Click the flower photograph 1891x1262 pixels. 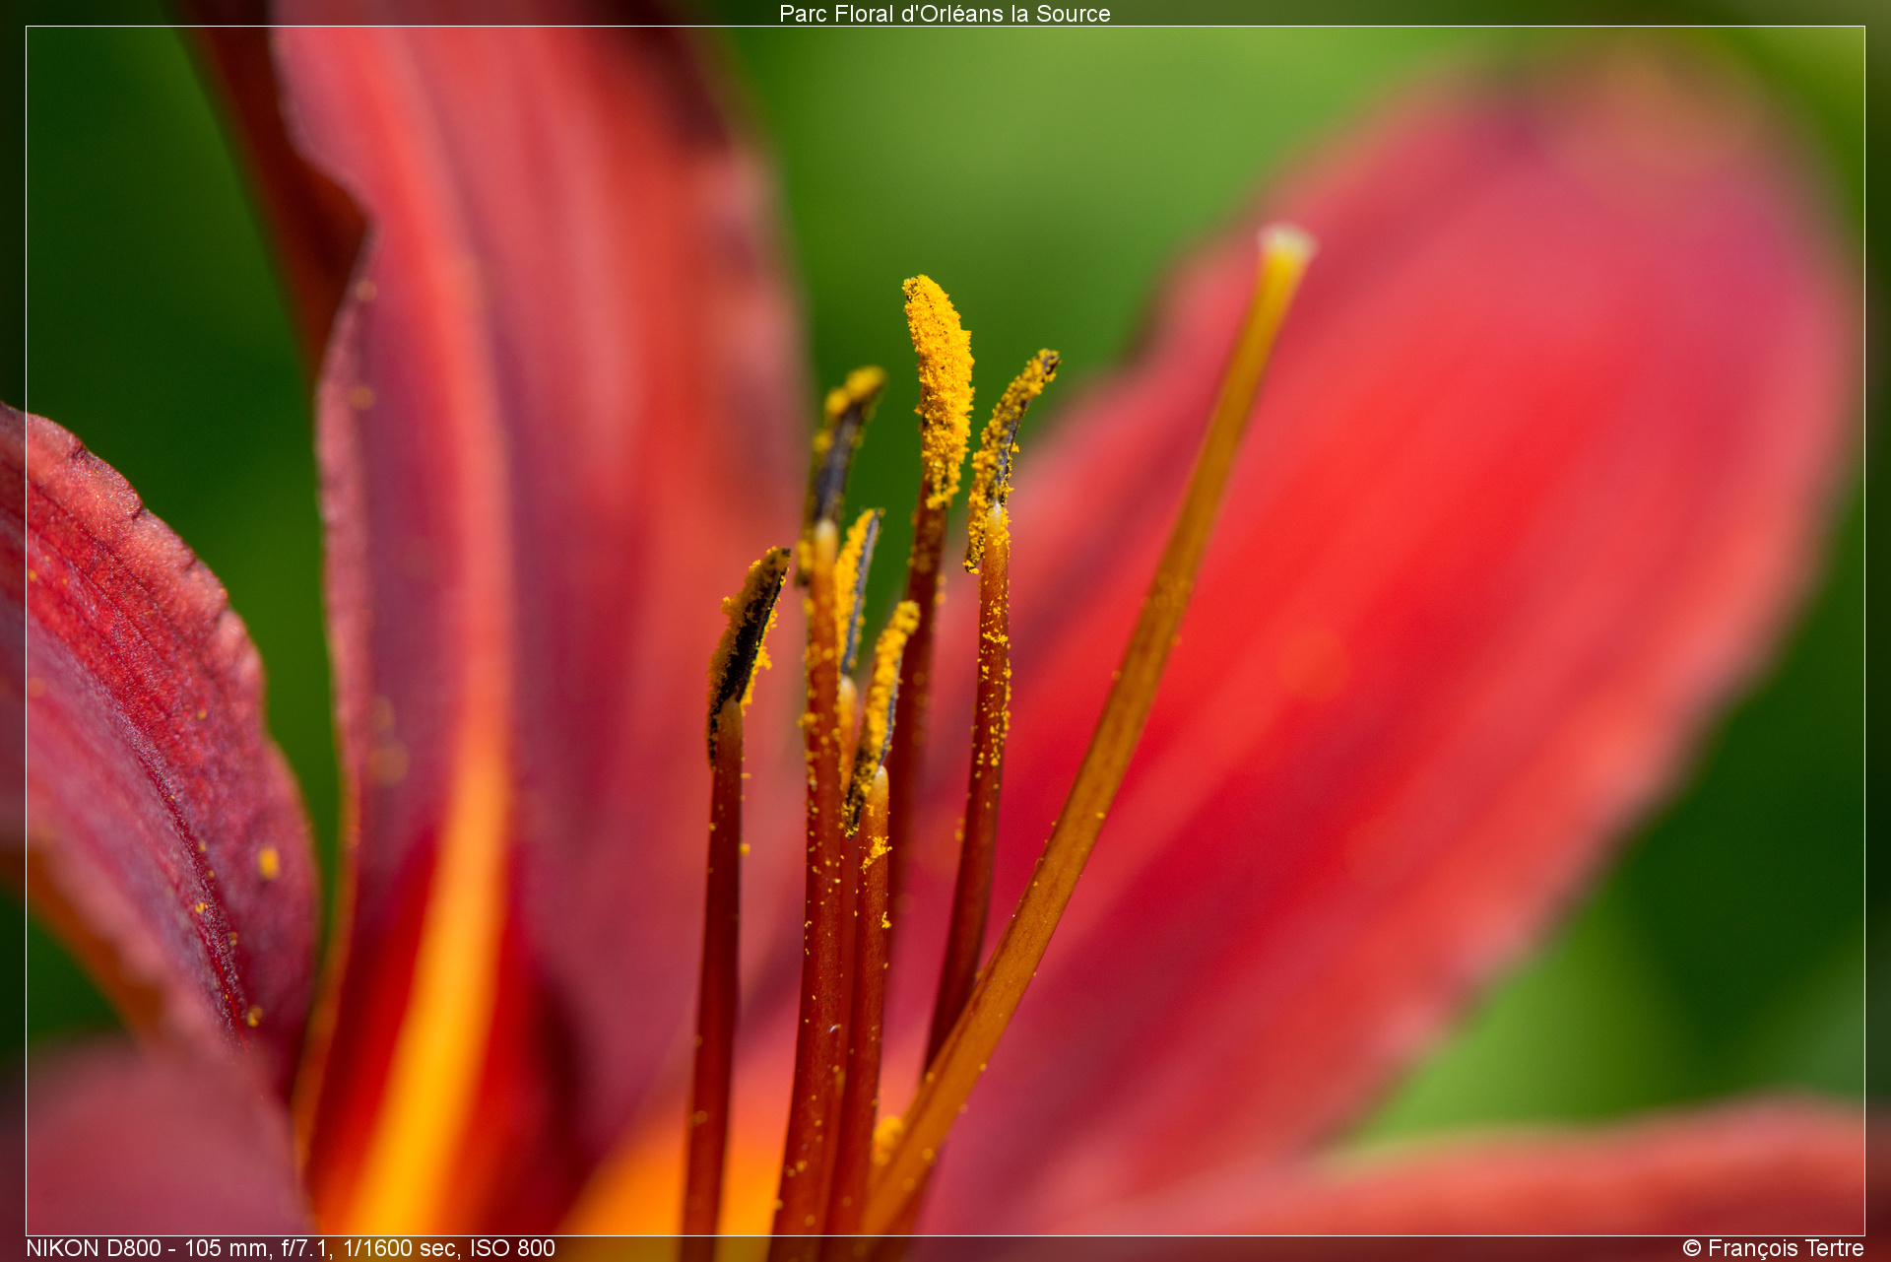[x=945, y=631]
